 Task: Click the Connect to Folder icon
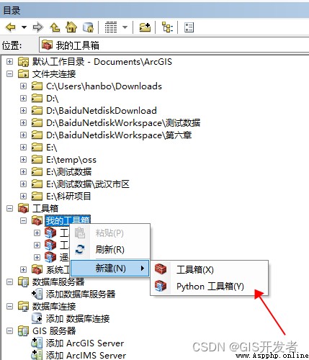(x=145, y=27)
